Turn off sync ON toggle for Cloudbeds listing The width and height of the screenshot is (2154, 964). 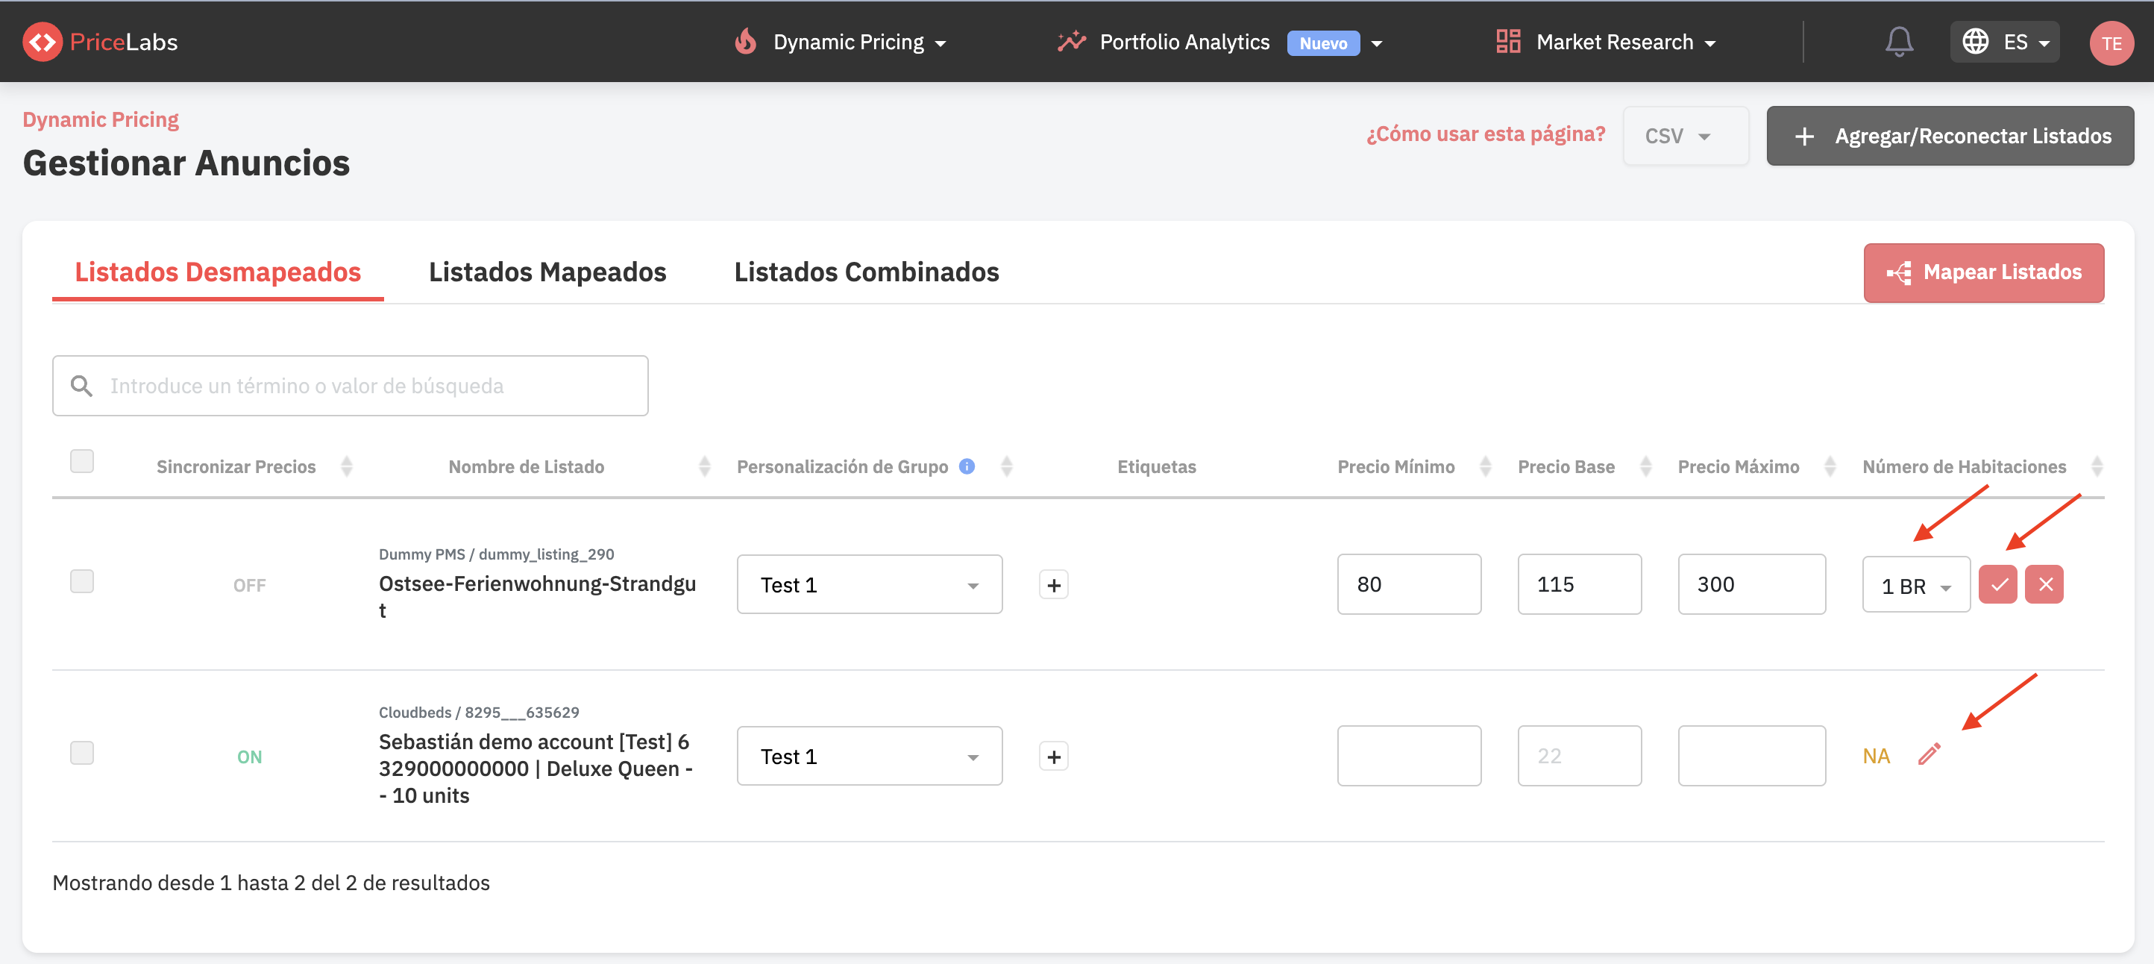tap(249, 757)
